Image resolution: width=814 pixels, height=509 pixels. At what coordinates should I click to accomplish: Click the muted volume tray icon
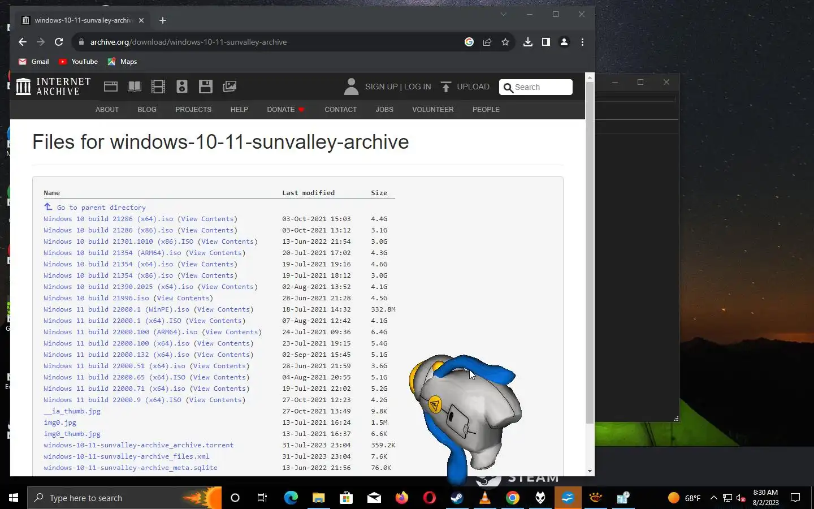tap(741, 498)
